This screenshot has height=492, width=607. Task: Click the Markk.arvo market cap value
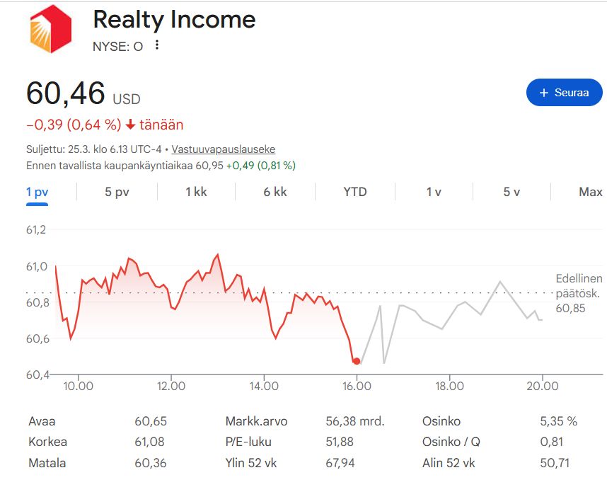tap(354, 421)
